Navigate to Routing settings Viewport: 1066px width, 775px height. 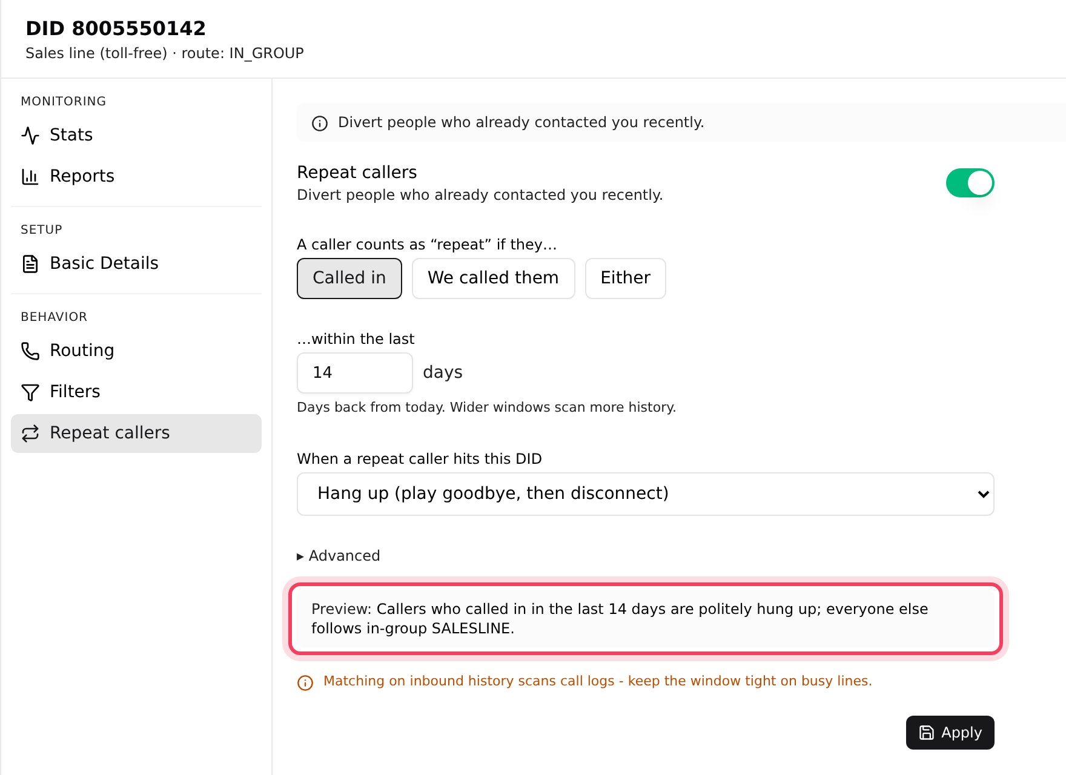pyautogui.click(x=136, y=351)
